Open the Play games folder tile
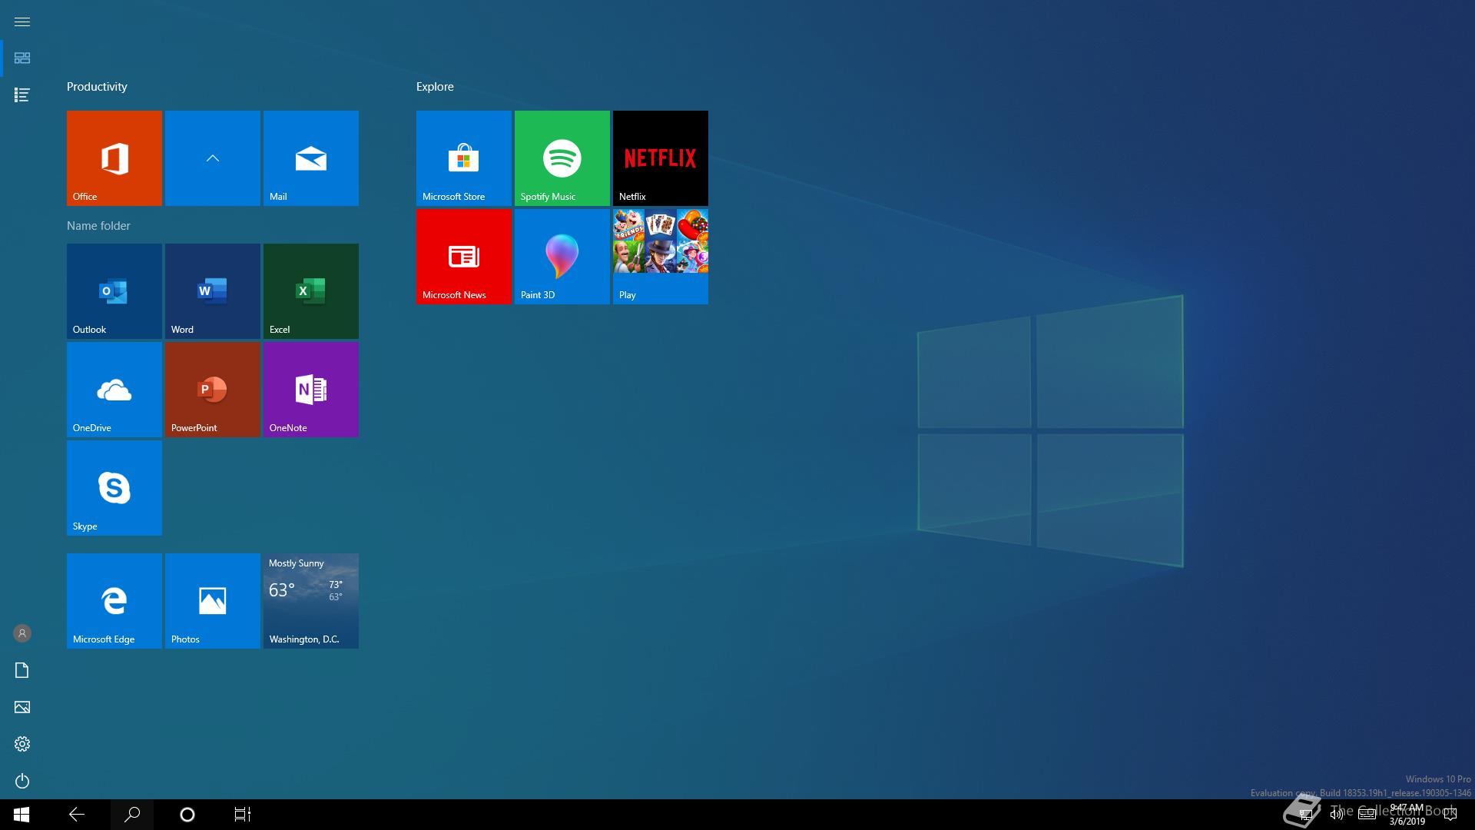 (x=660, y=257)
